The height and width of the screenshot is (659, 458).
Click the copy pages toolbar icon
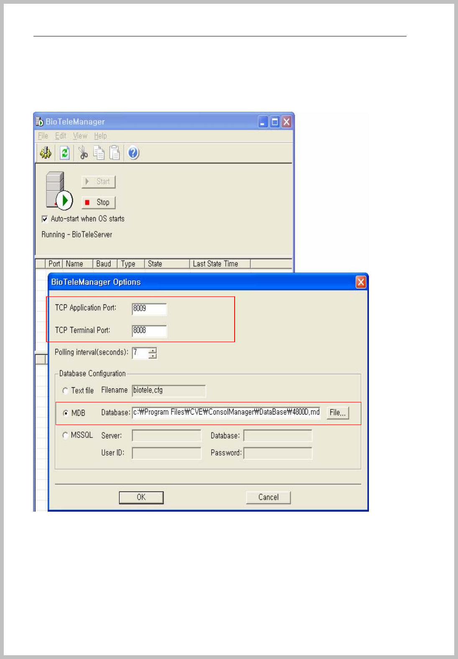coord(99,153)
